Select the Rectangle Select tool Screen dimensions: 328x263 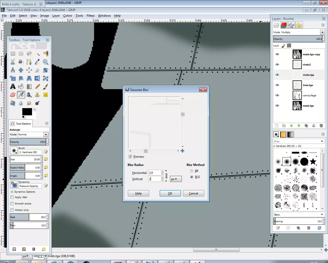tap(13, 54)
